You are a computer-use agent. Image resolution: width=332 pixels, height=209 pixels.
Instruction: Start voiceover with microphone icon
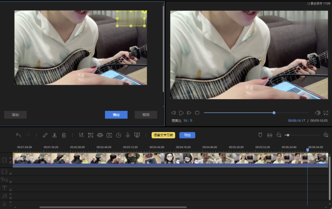tap(128, 135)
